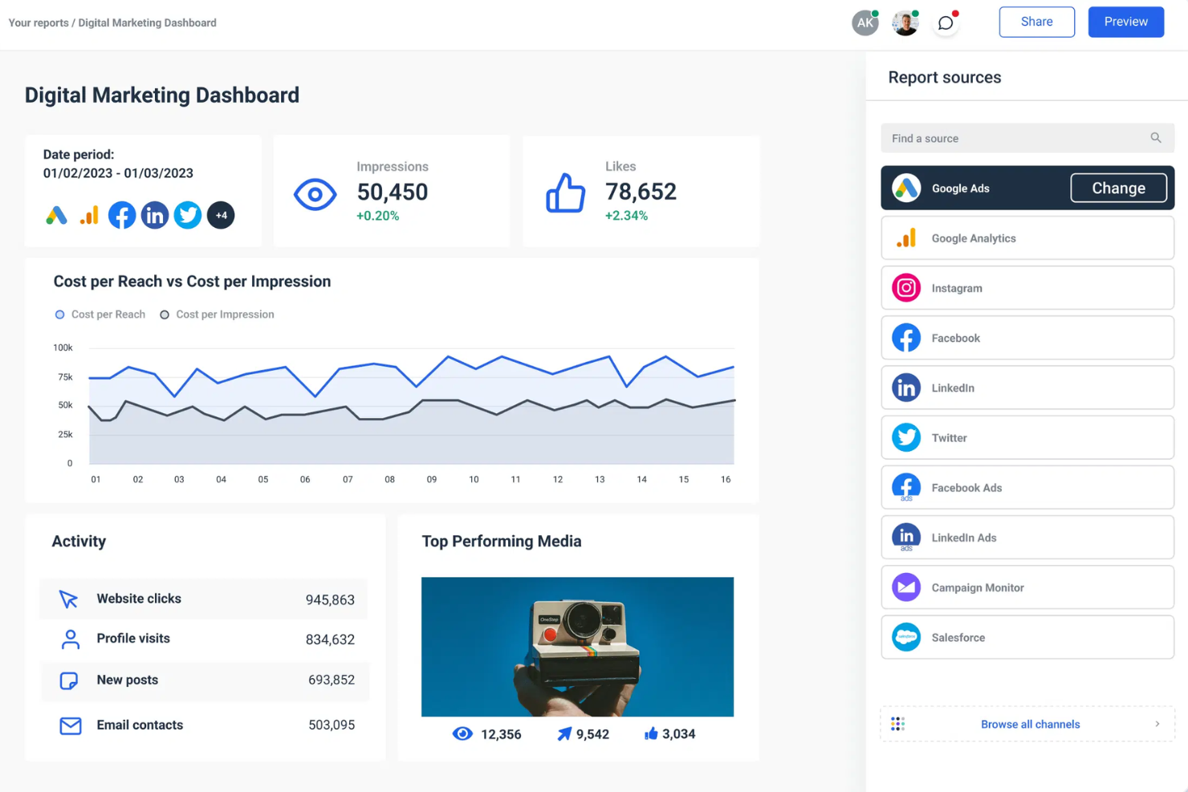The height and width of the screenshot is (792, 1188).
Task: Click the Top Performing Media camera thumbnail
Action: [577, 647]
